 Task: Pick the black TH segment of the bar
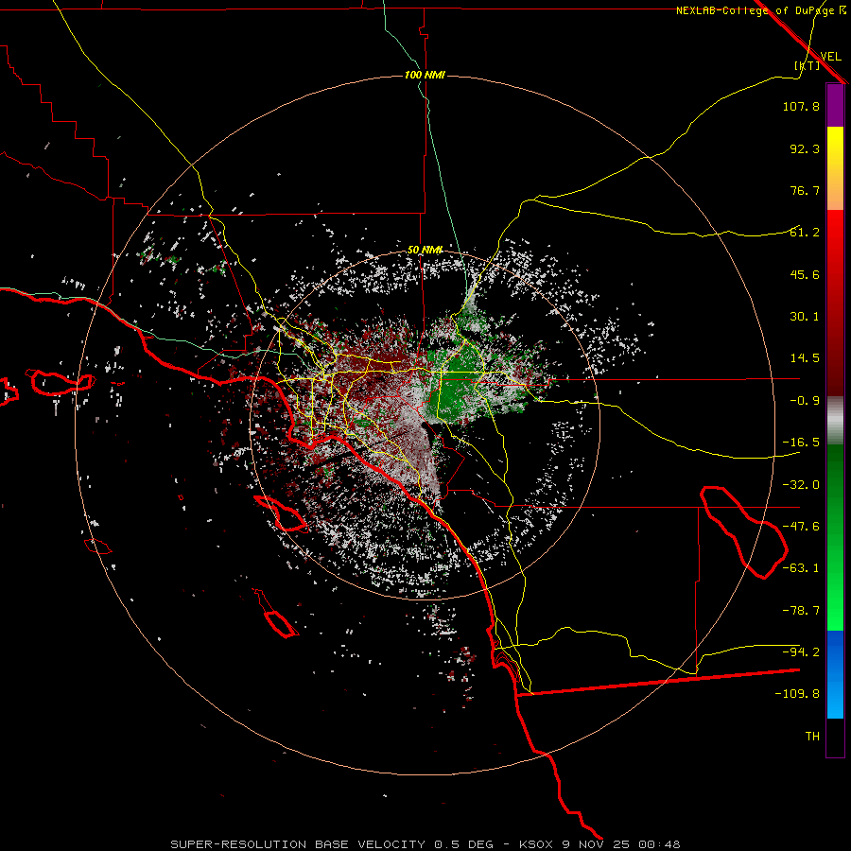click(835, 737)
